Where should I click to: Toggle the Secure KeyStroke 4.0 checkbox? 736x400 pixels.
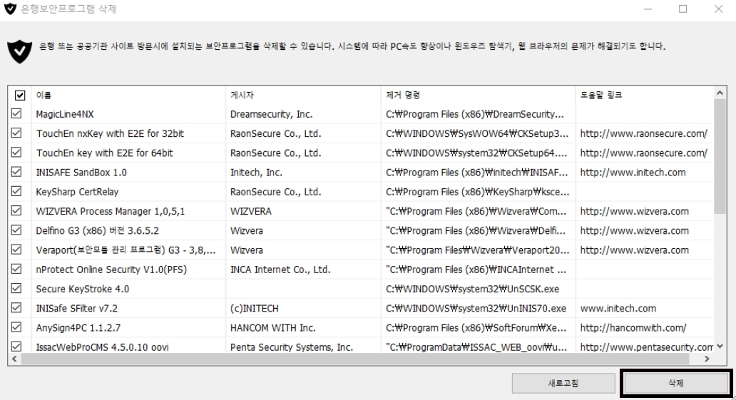[x=16, y=288]
